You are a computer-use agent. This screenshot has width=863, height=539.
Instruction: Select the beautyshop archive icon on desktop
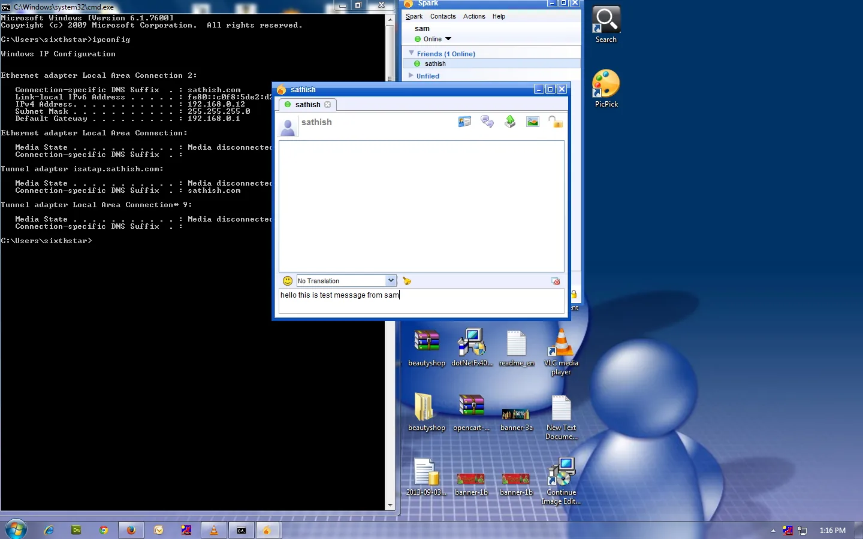point(427,348)
